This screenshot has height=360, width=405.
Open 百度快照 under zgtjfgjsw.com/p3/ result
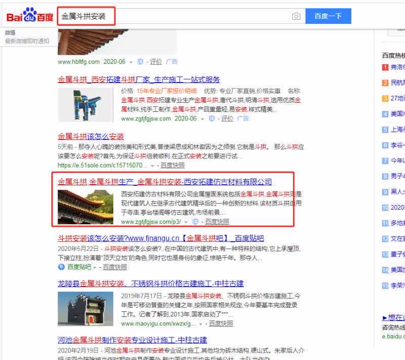point(217,222)
